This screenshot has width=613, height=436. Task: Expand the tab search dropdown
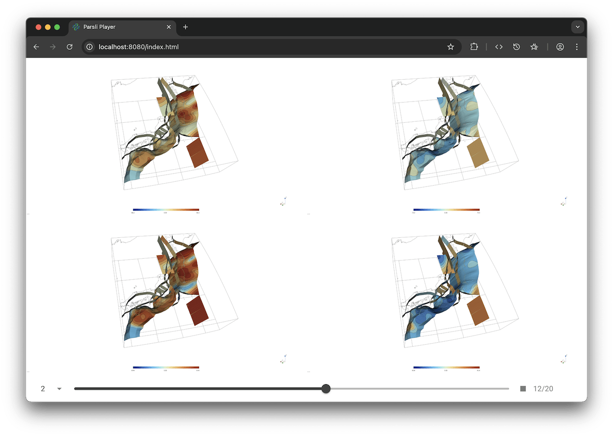tap(578, 27)
